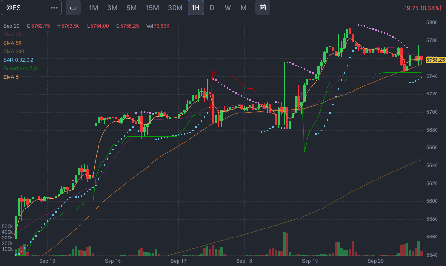Viewport: 446px width, 266px height.
Task: Click the bracket icon left of 1M
Action: [x=73, y=8]
